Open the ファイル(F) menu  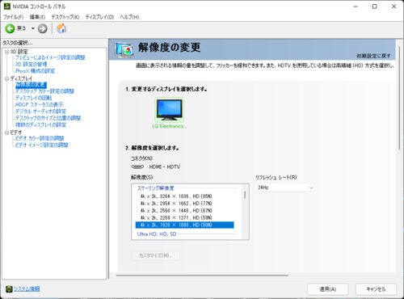13,17
